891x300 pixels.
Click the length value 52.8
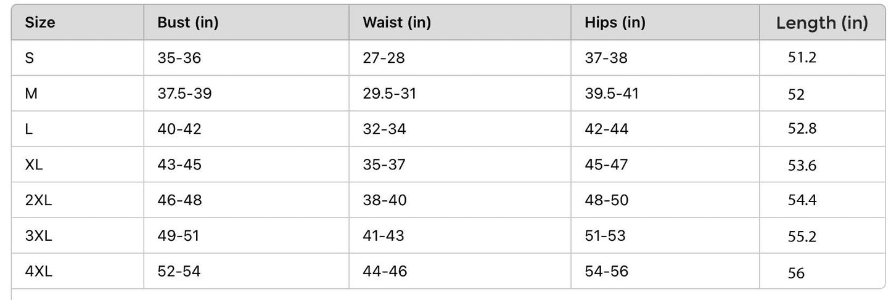coord(802,129)
